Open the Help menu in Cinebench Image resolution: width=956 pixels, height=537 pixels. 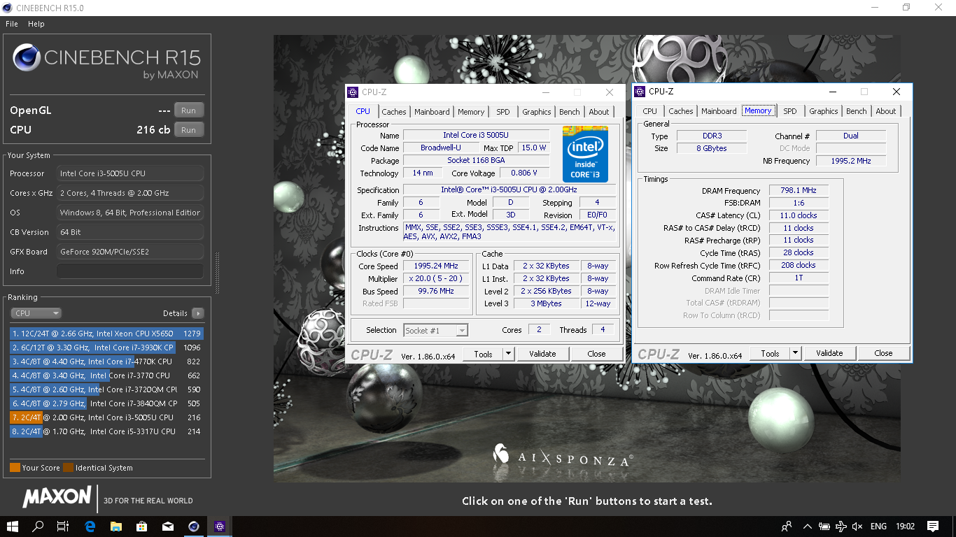36,24
